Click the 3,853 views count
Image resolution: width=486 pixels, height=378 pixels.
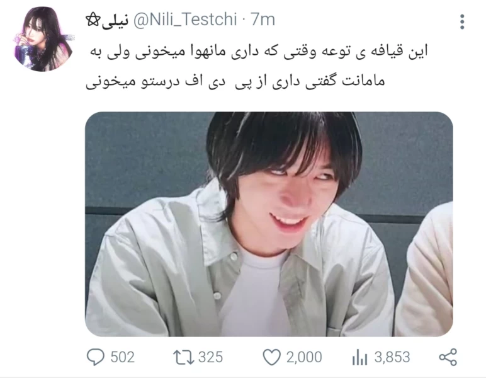(x=392, y=357)
